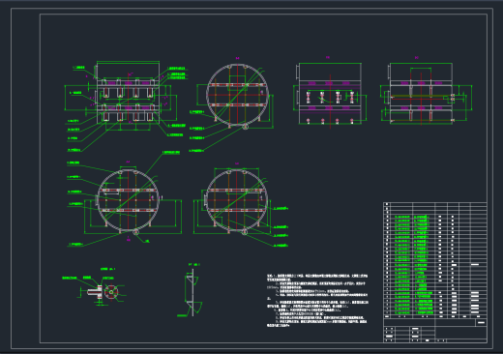Click the parts list table with green entries
The width and height of the screenshot is (503, 354).
435,260
